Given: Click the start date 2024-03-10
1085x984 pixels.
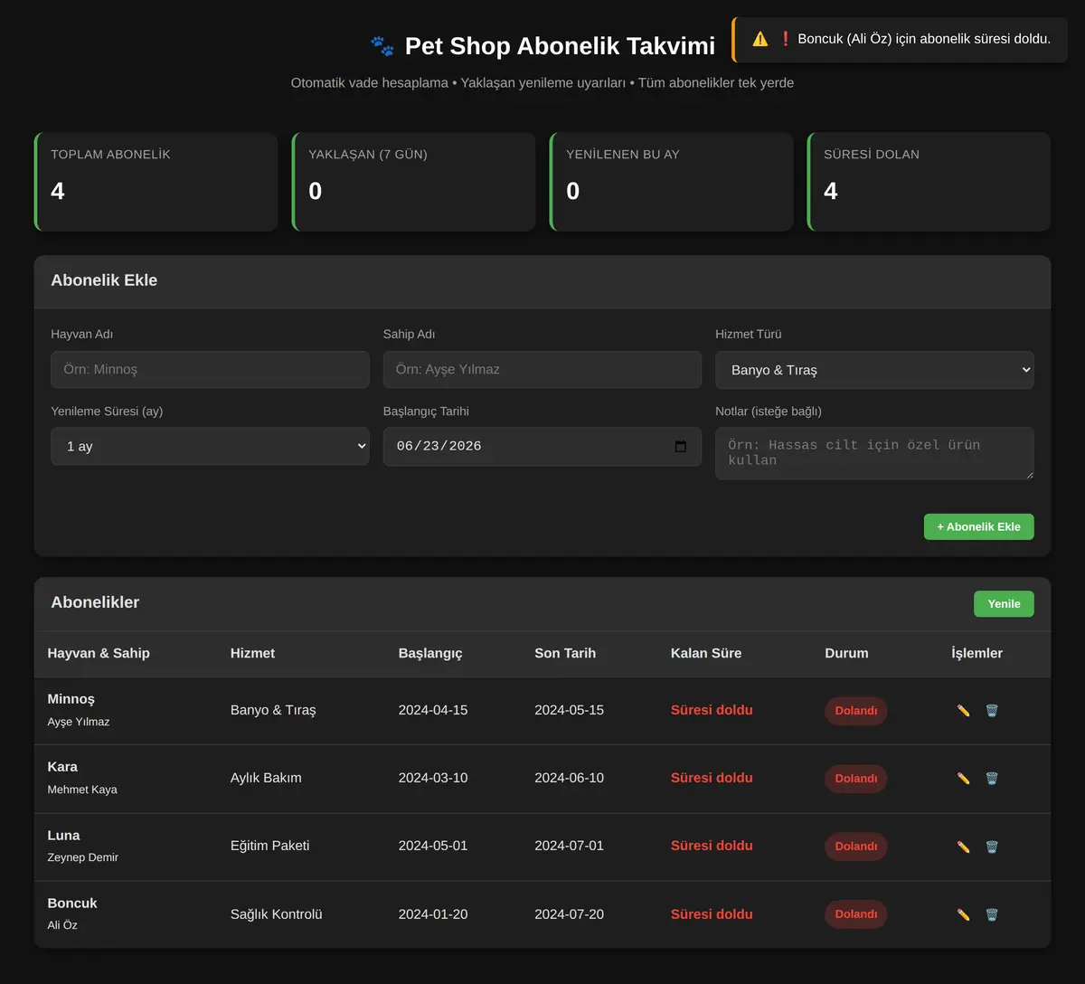Looking at the screenshot, I should click(433, 778).
